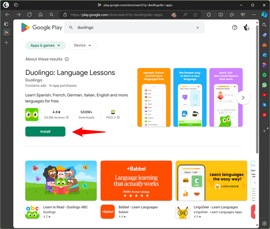
Task: Go forward with the browser forward arrow
Action: 18,15
